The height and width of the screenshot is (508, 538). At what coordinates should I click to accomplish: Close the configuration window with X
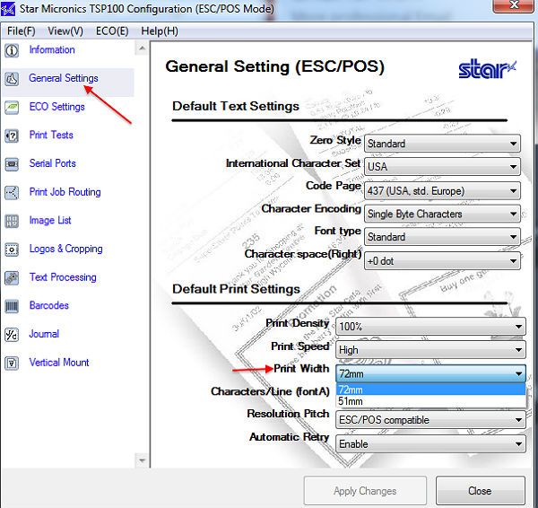514,5
